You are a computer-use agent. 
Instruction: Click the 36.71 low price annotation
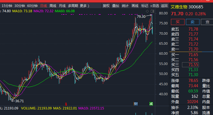coord(19,101)
